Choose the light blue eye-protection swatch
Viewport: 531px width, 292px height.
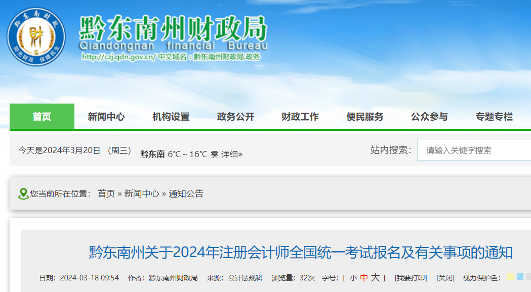(520, 277)
